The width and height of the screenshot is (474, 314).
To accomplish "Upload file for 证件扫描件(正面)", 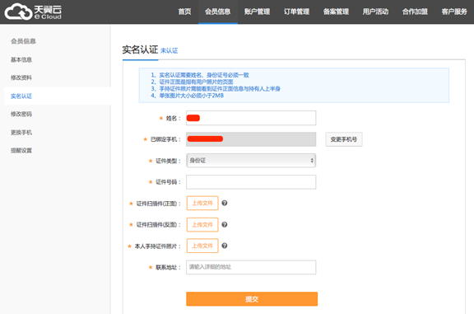I will [x=202, y=204].
